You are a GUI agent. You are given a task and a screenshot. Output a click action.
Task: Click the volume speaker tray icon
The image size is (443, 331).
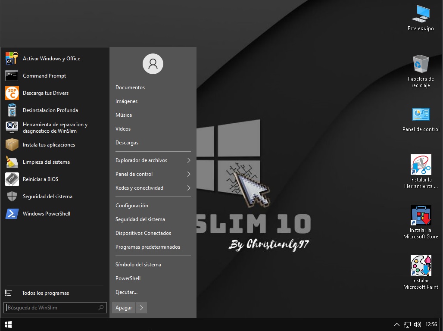point(417,325)
